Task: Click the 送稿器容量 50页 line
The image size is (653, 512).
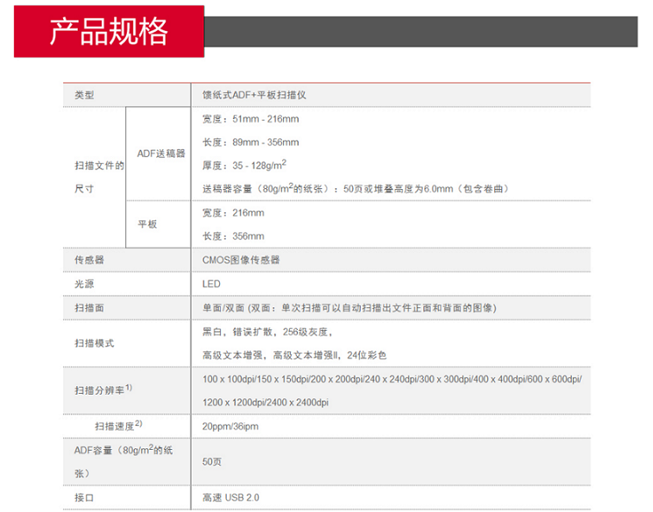Action: pyautogui.click(x=355, y=188)
